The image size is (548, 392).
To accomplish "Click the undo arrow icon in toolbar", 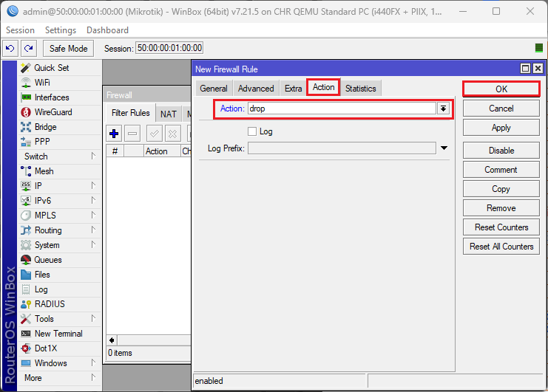I will [x=10, y=48].
